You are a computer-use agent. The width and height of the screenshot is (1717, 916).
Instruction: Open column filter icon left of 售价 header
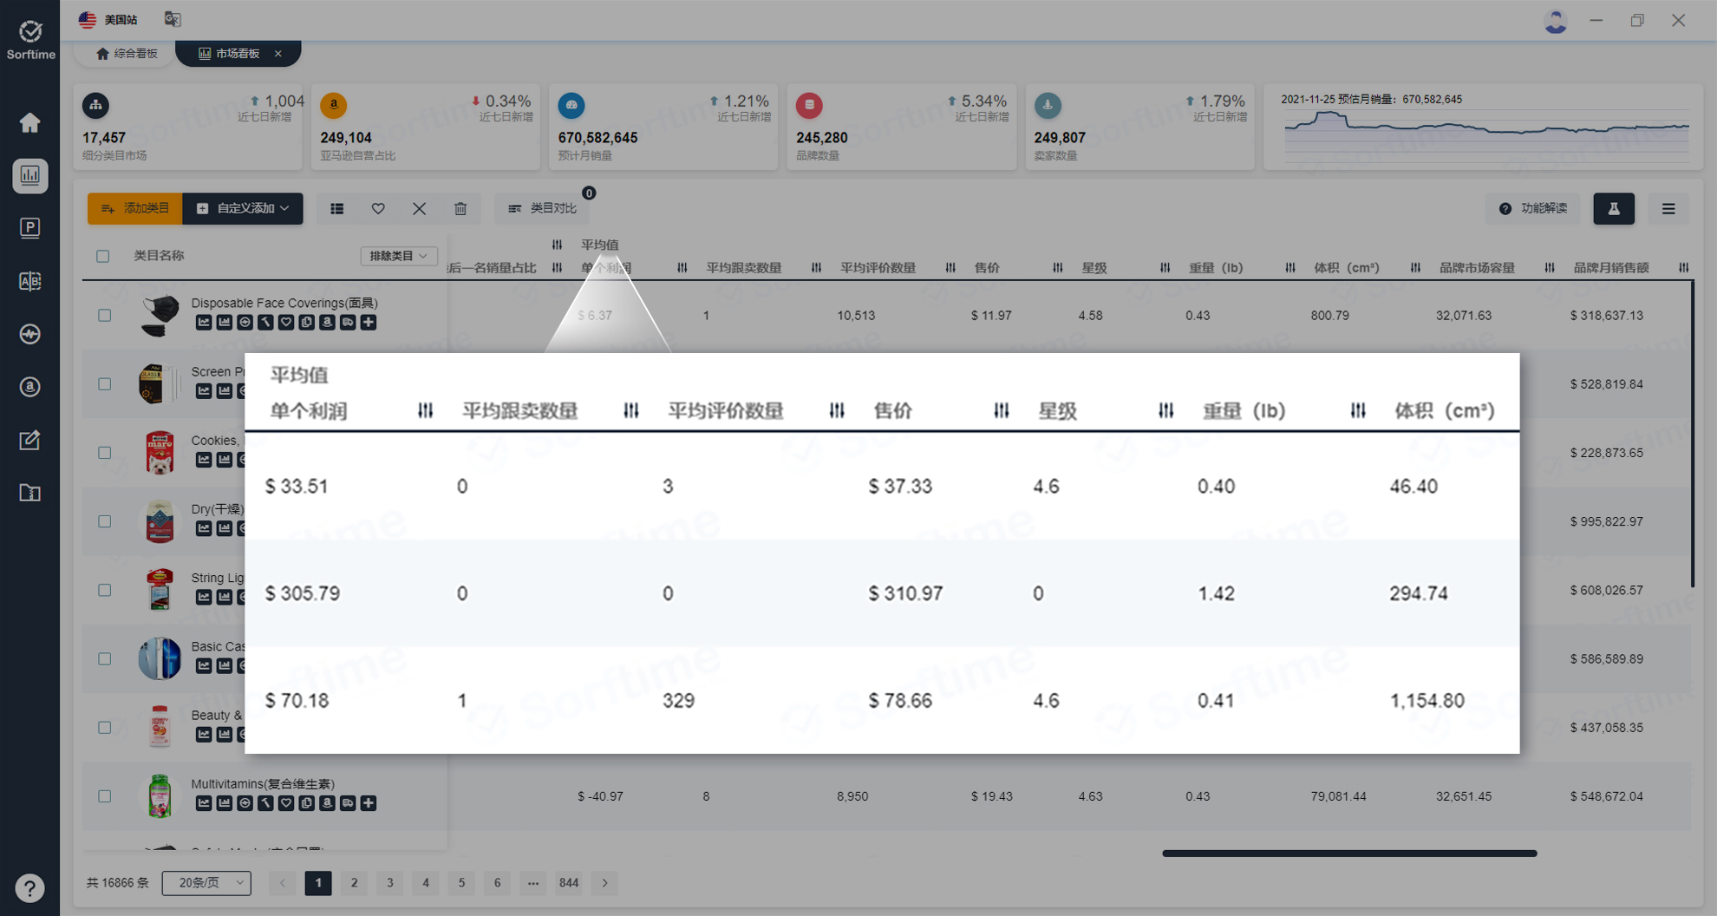(950, 268)
